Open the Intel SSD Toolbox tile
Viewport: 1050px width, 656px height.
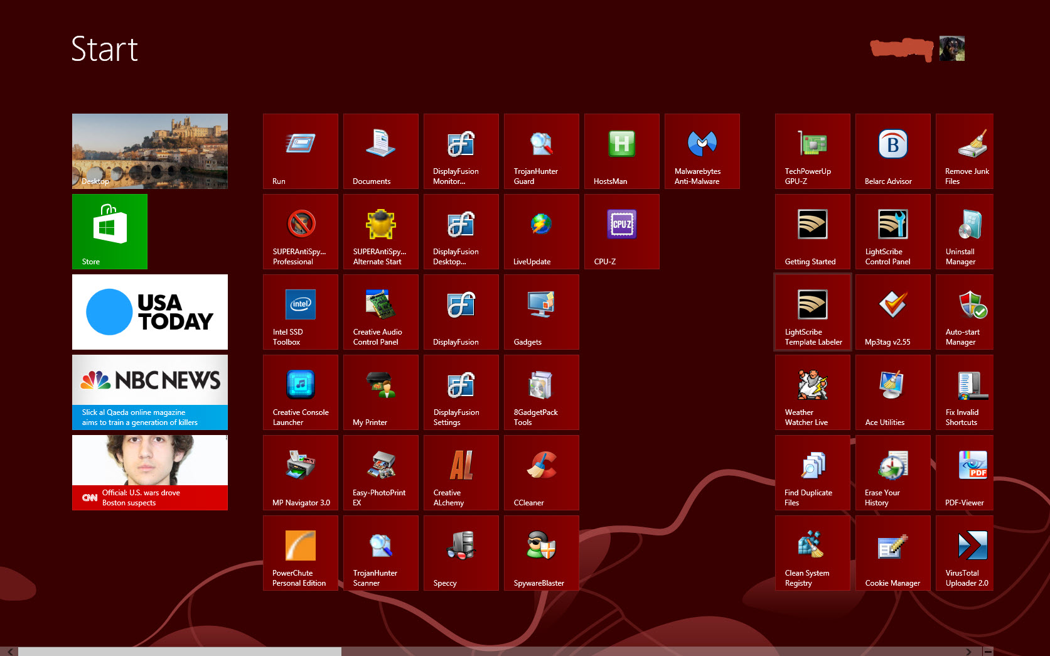[x=300, y=312]
